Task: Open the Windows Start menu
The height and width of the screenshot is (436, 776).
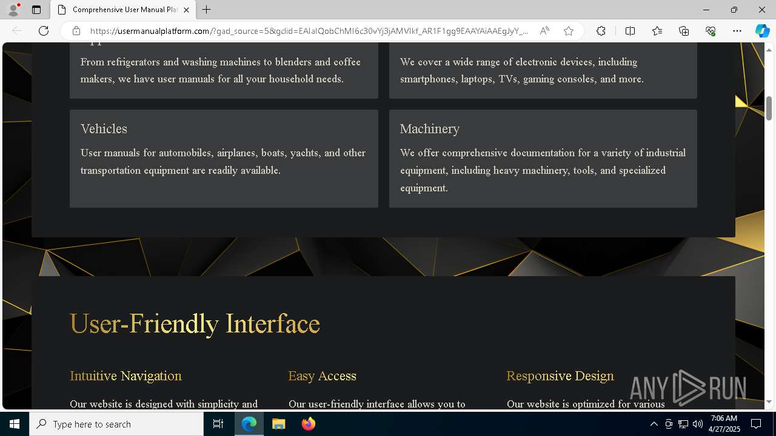Action: pos(15,424)
